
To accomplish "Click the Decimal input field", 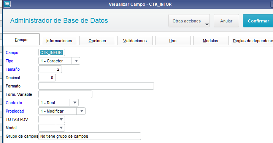I will pyautogui.click(x=47, y=78).
